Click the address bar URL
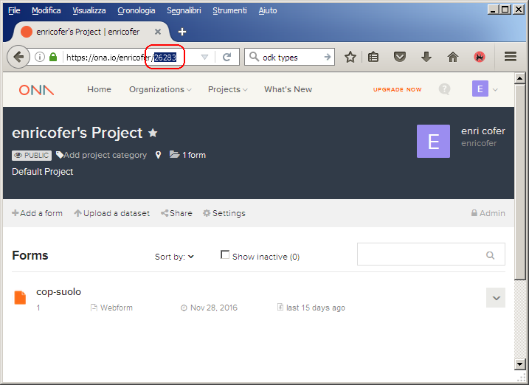Screen dimensions: 529x385 pyautogui.click(x=122, y=58)
